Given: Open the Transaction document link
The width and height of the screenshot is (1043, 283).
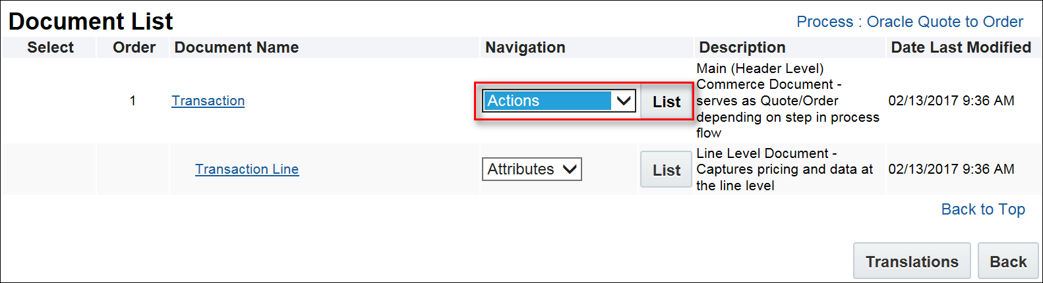Looking at the screenshot, I should pos(208,101).
